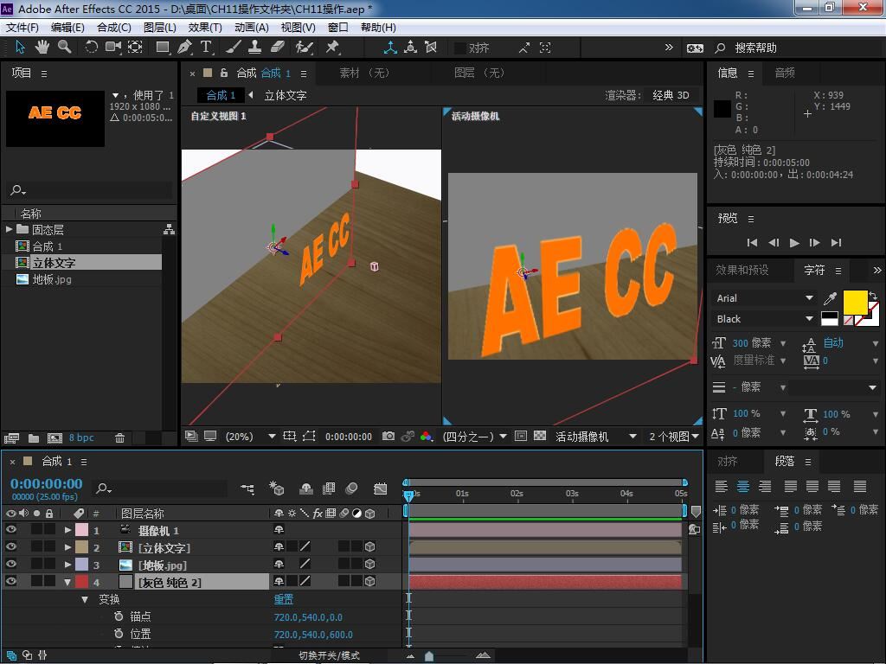Switch to the 效果和预设 tab
The image size is (886, 664).
point(742,270)
